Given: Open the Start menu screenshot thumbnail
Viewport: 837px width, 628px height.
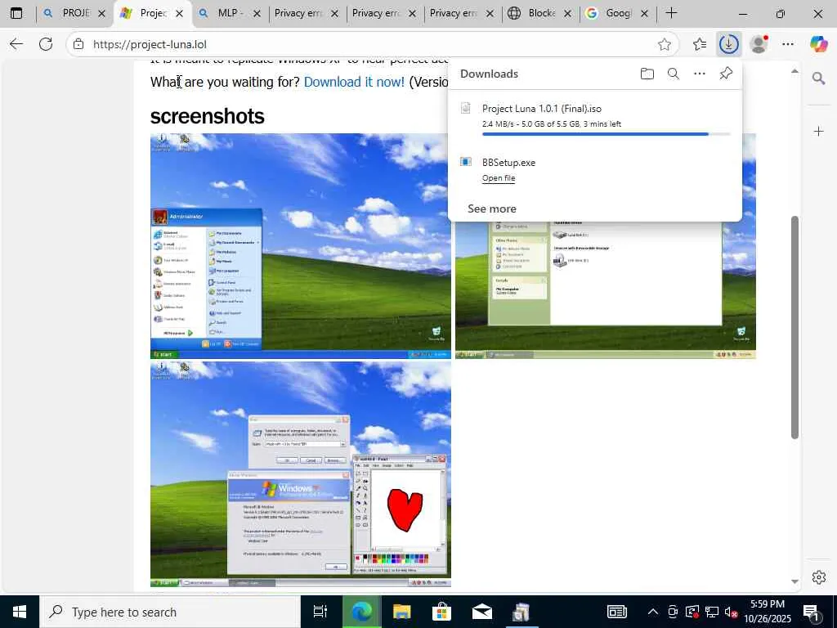Looking at the screenshot, I should tap(301, 246).
